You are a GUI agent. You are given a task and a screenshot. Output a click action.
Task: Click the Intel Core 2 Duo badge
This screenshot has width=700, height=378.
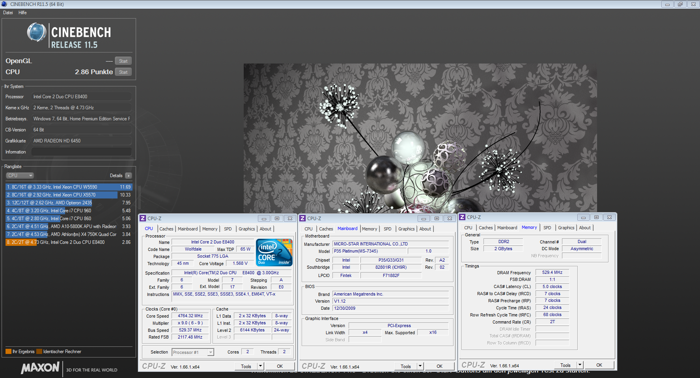[274, 252]
